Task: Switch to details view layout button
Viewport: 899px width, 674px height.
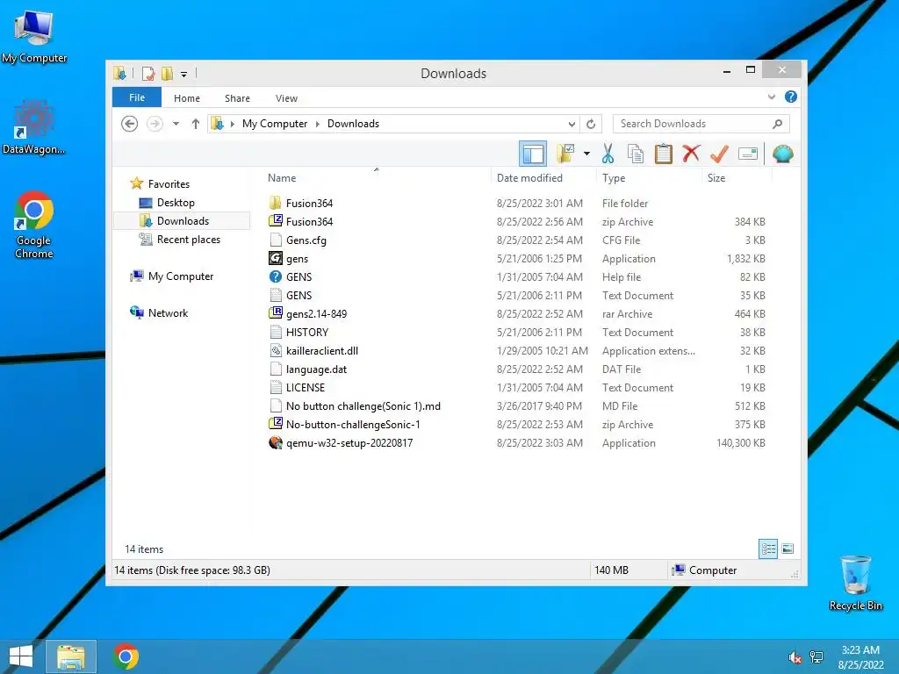Action: click(x=768, y=549)
